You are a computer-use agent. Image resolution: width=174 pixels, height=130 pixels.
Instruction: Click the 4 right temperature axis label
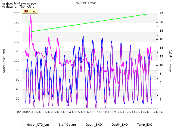point(161,91)
